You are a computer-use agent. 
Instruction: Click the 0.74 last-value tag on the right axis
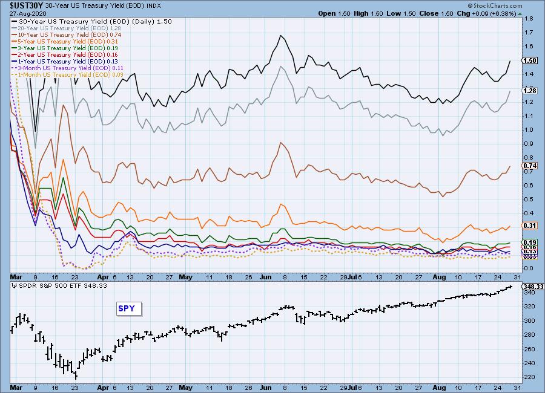pos(529,166)
